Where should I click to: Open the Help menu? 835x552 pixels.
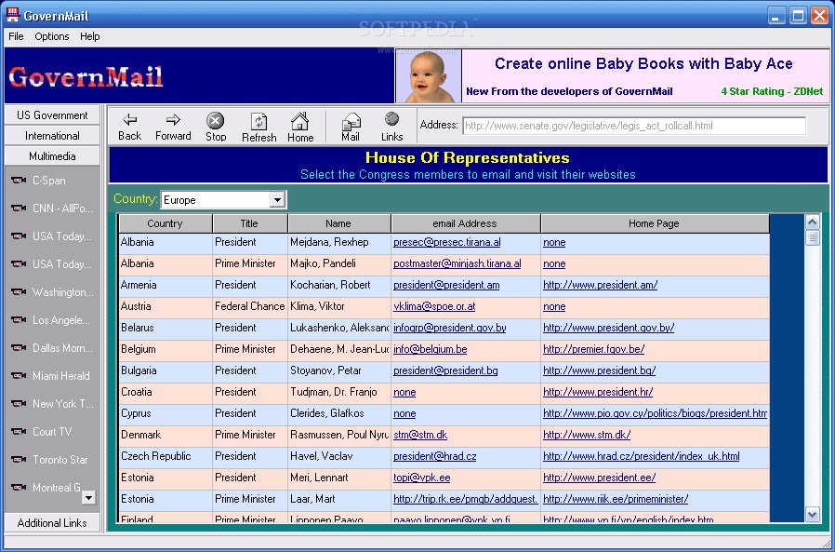[90, 36]
